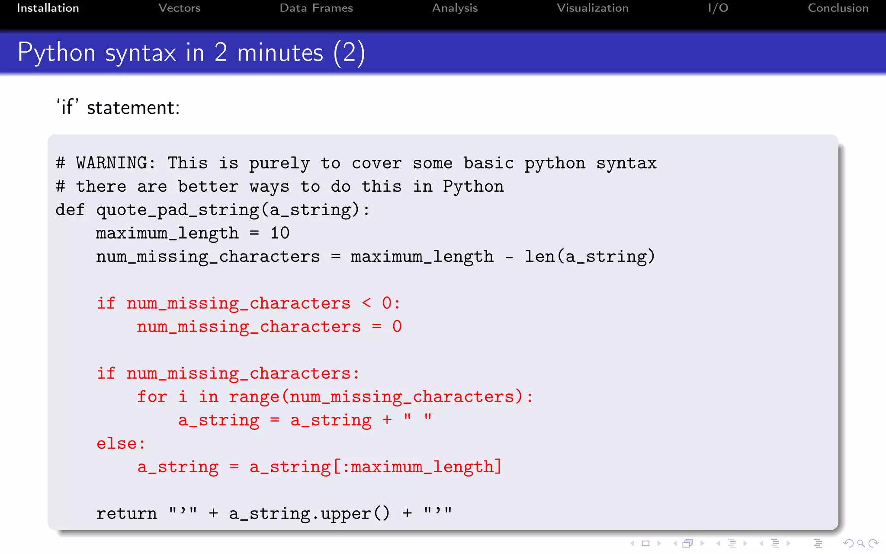The width and height of the screenshot is (886, 554).
Task: Open the Installation section
Action: click(x=48, y=8)
